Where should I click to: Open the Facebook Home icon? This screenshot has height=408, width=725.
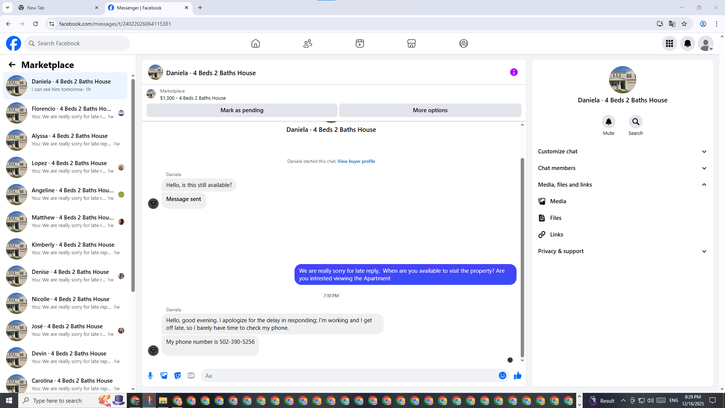256,43
